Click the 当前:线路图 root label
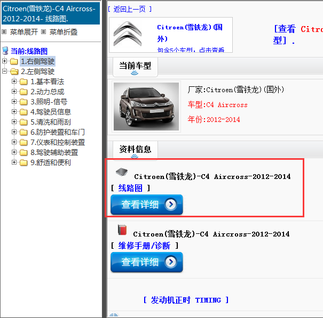The height and width of the screenshot is (318, 323). [x=29, y=51]
